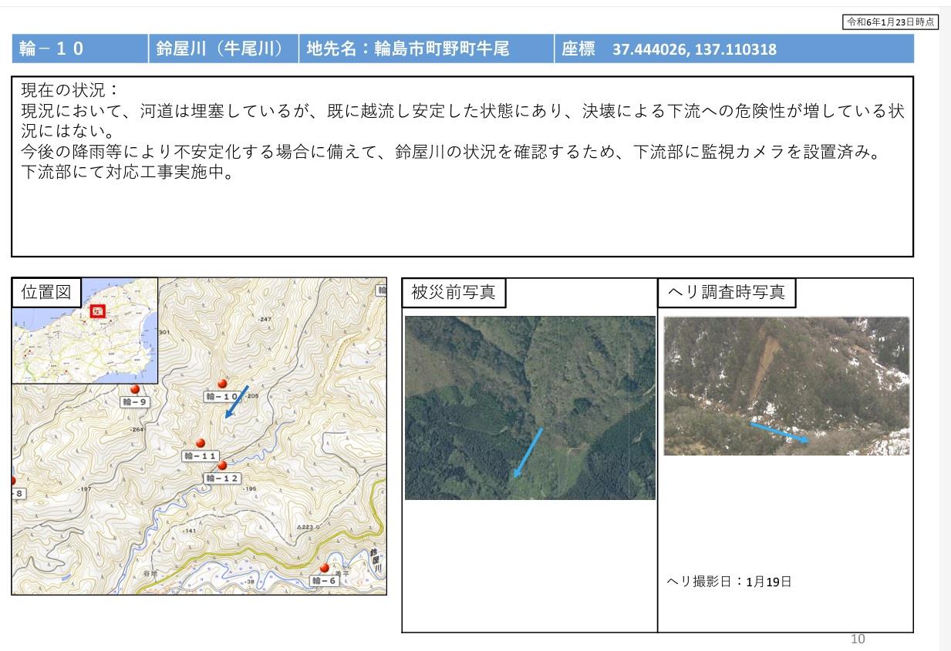
Task: Select the 輪－１２ label on the map
Action: [x=222, y=478]
